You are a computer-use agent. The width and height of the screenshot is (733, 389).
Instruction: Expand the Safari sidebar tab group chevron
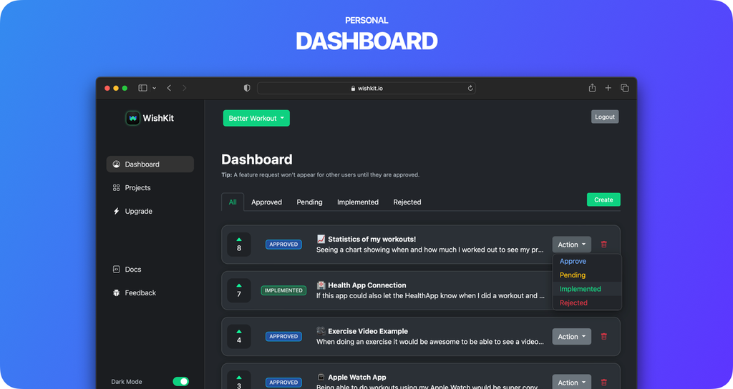point(155,88)
